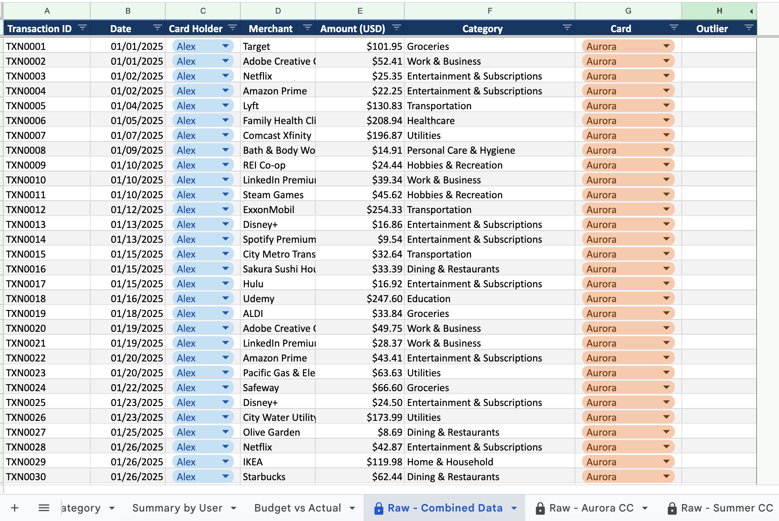Viewport: 779px width, 521px height.
Task: Select date cell 01/16/2025
Action: click(128, 298)
